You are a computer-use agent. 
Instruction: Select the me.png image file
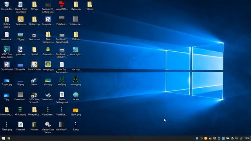76,67
